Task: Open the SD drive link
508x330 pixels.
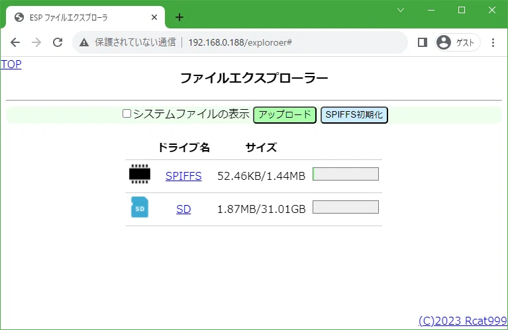Action: click(x=183, y=210)
